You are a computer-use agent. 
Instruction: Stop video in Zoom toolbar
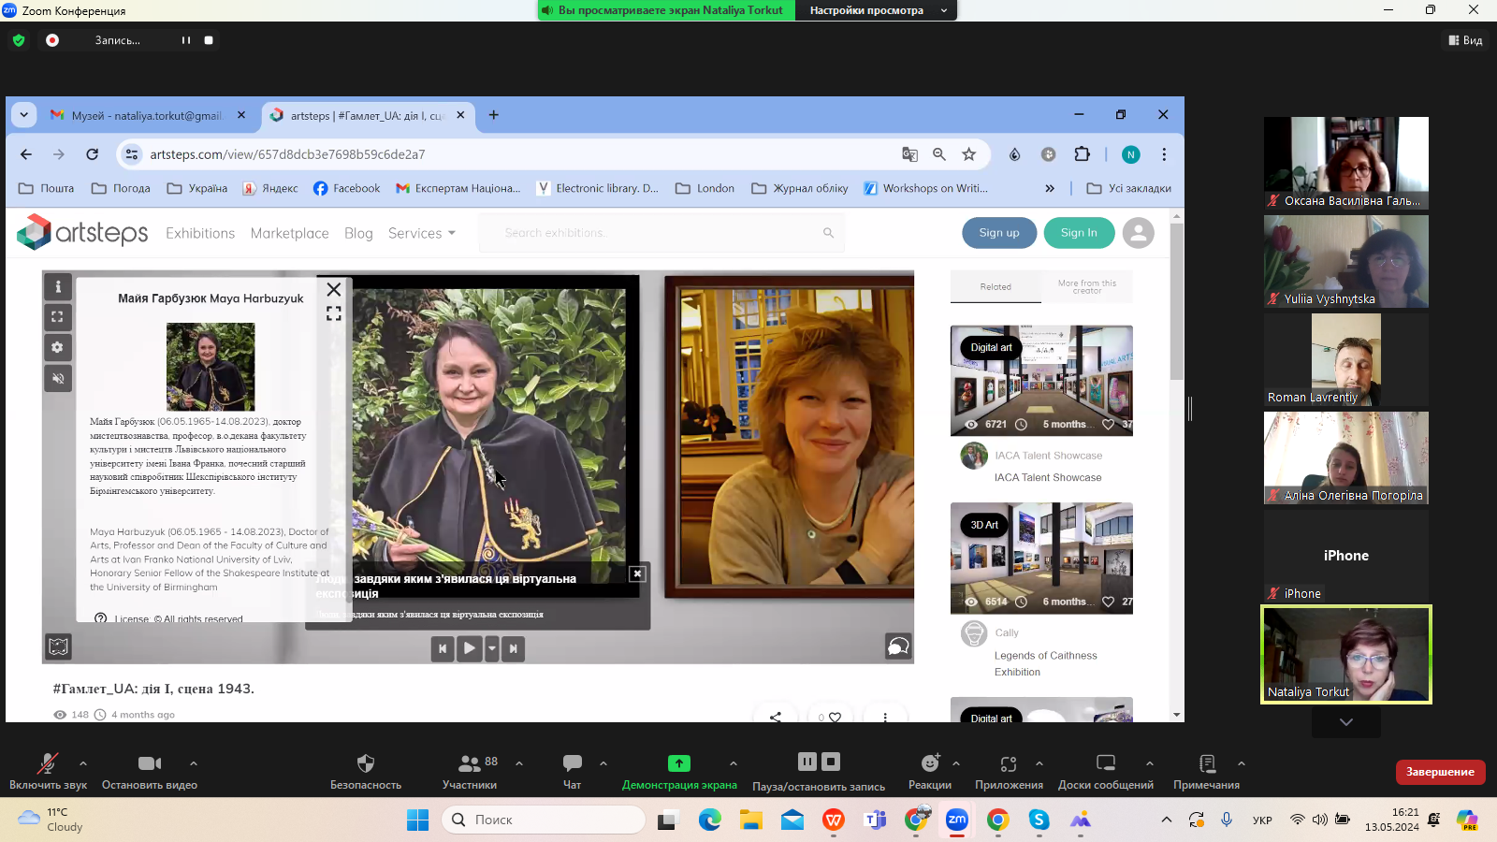click(150, 771)
